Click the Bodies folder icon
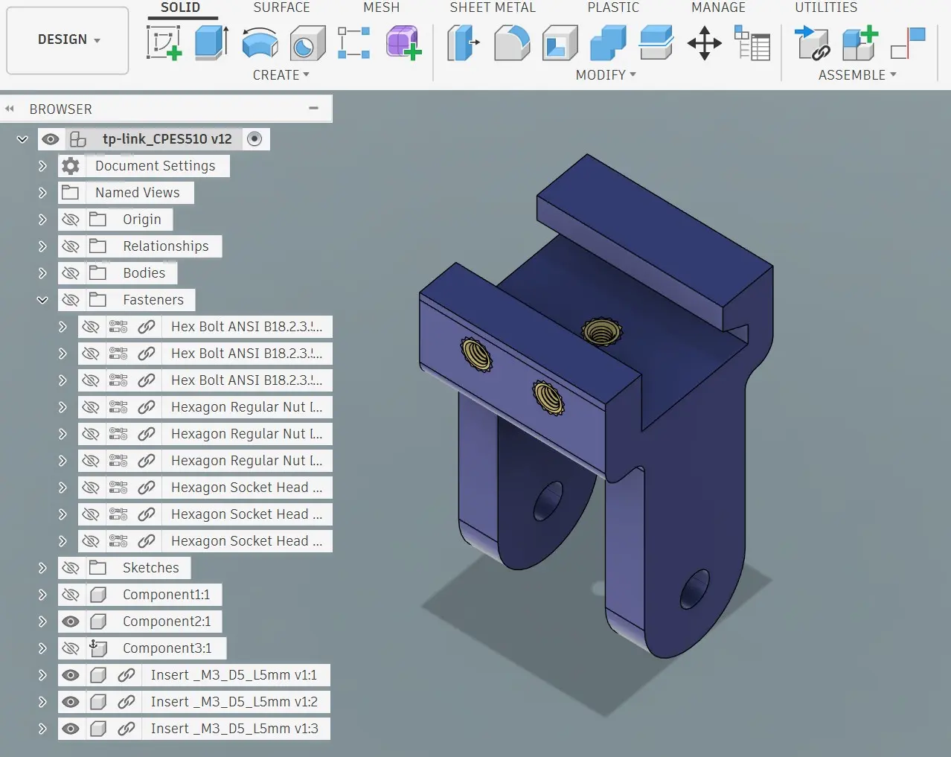The image size is (951, 757). [x=98, y=273]
